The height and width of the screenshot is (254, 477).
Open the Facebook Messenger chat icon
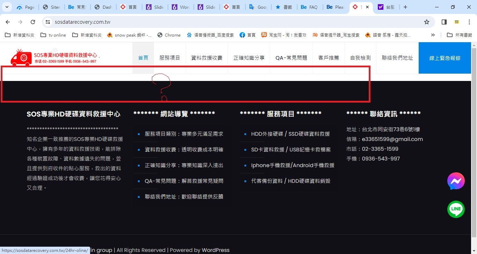point(456,181)
